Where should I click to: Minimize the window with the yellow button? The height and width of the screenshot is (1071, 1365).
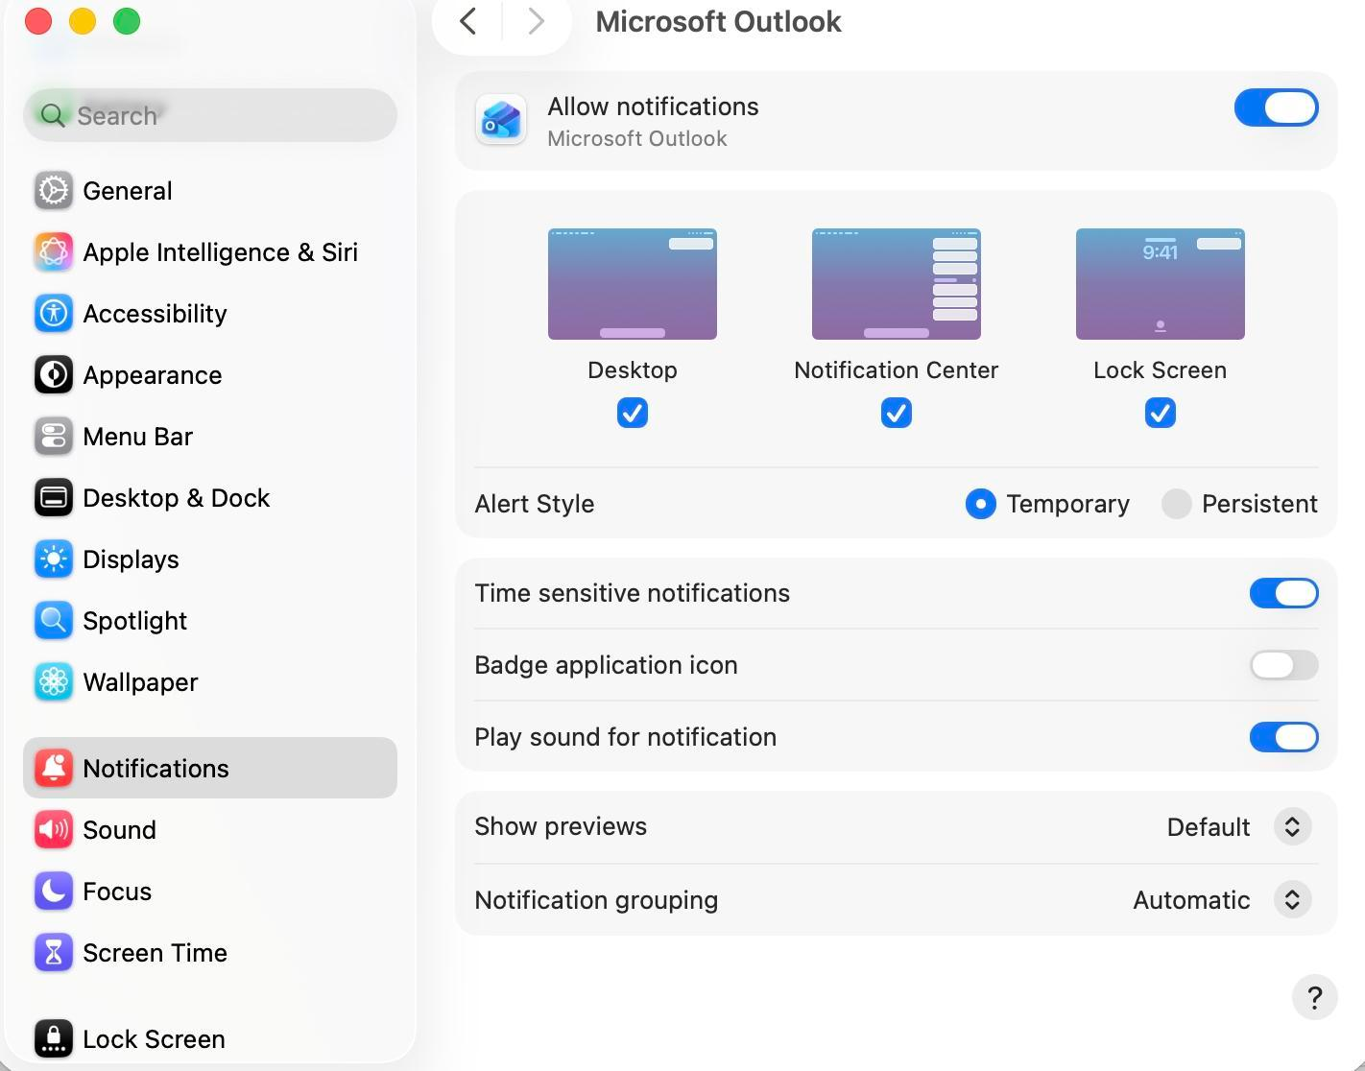click(83, 21)
